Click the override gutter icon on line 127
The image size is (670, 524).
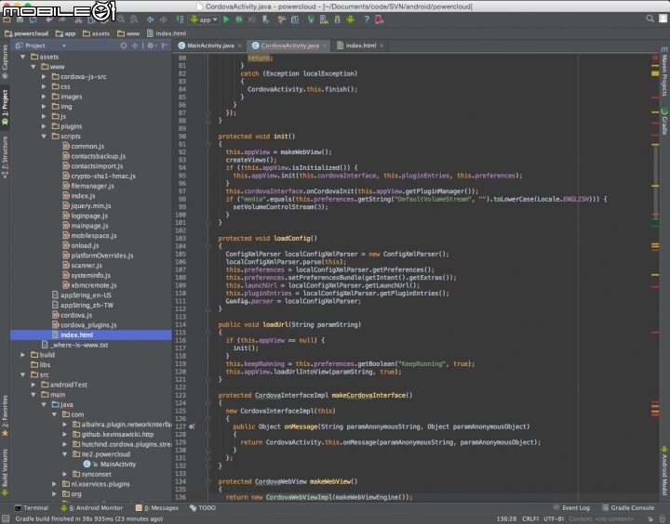(x=192, y=426)
